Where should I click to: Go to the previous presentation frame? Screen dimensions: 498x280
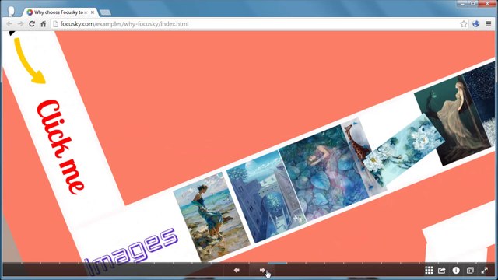237,271
